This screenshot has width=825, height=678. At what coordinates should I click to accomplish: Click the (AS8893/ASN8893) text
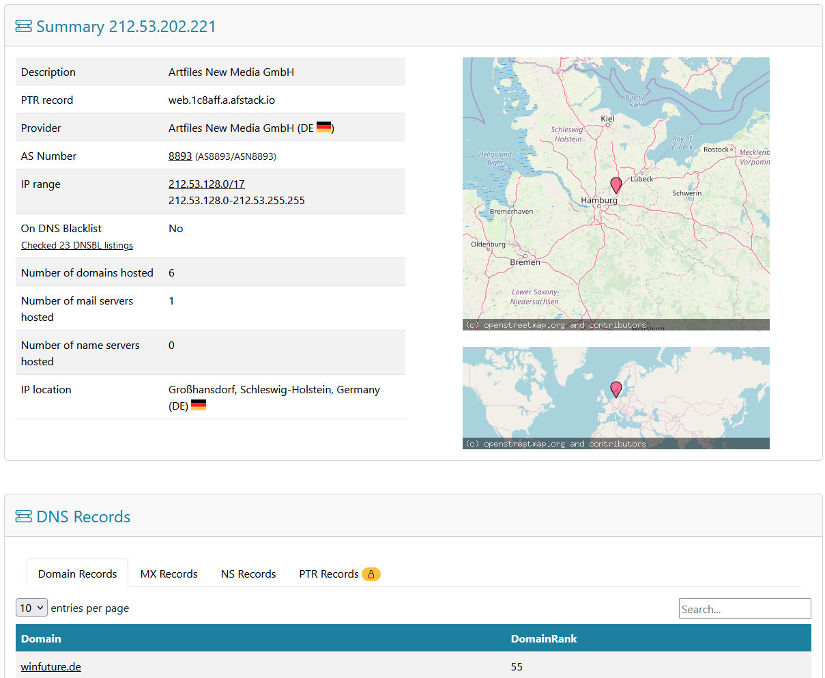[x=235, y=157]
